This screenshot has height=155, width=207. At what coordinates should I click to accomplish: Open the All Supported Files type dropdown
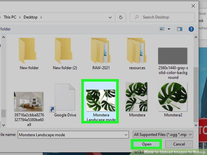tap(163, 135)
